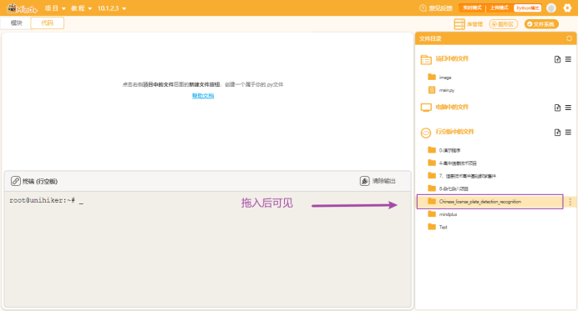Refresh the 文件目录 file directory panel

(569, 38)
